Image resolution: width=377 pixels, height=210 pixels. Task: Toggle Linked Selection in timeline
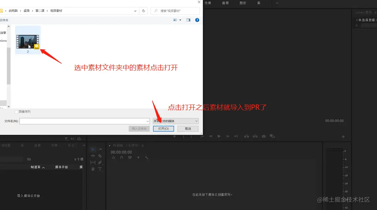[x=130, y=158]
